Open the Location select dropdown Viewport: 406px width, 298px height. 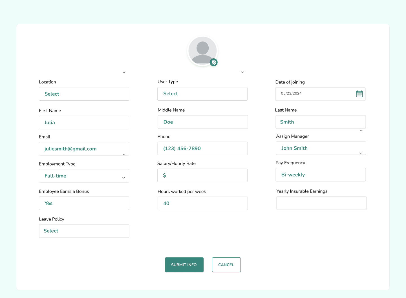(84, 94)
